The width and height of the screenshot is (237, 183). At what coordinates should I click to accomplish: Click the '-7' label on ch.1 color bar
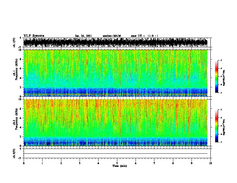pyautogui.click(x=221, y=93)
